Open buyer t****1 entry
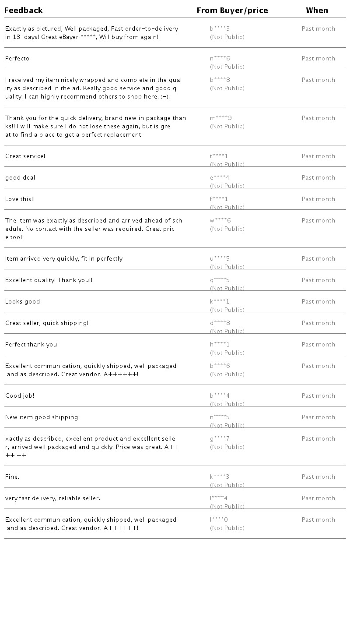The height and width of the screenshot is (636, 350). coord(219,156)
